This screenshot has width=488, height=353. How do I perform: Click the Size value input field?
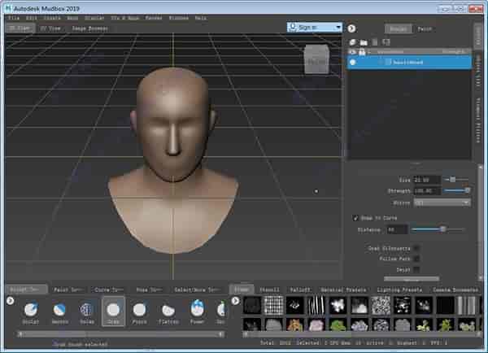click(426, 179)
